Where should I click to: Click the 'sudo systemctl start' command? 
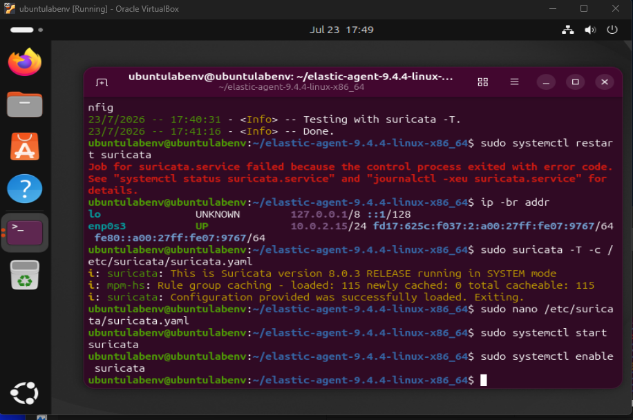544,332
